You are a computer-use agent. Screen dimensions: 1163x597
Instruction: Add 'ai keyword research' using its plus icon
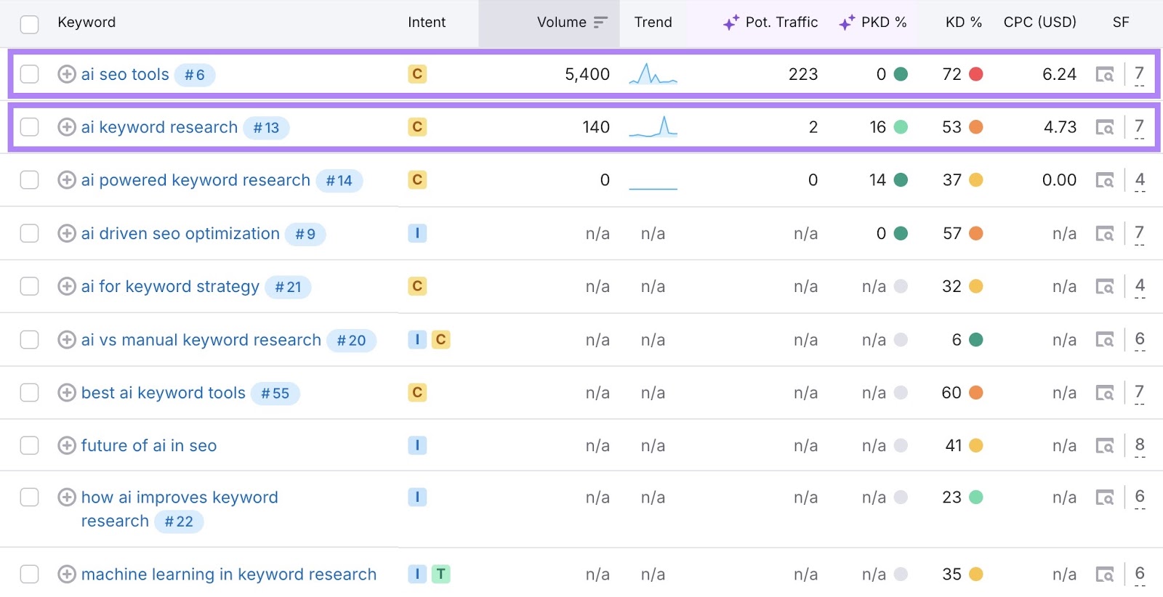coord(66,127)
